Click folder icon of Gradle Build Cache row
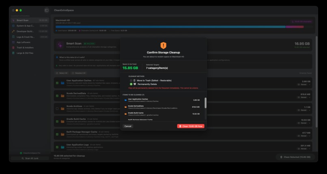327x174 pixels. [x=62, y=121]
